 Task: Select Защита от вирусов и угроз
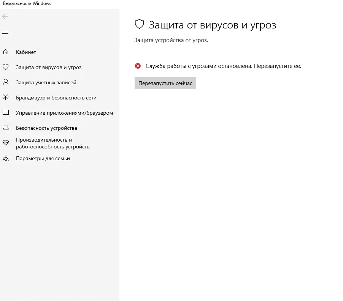pos(49,68)
